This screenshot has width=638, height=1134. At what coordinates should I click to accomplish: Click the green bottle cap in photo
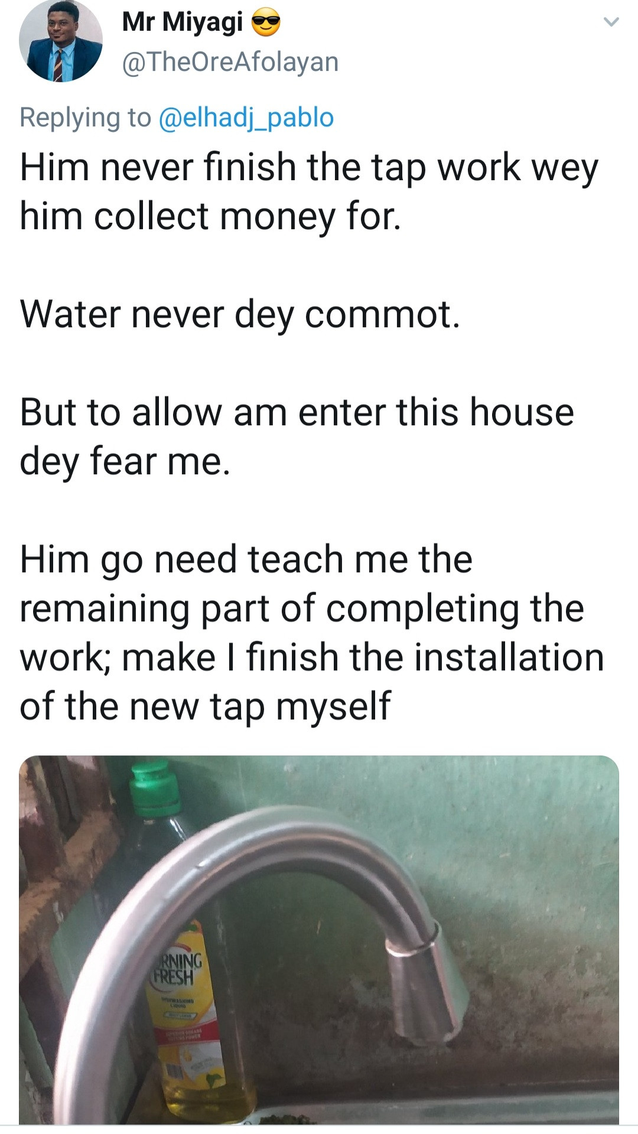pyautogui.click(x=155, y=788)
